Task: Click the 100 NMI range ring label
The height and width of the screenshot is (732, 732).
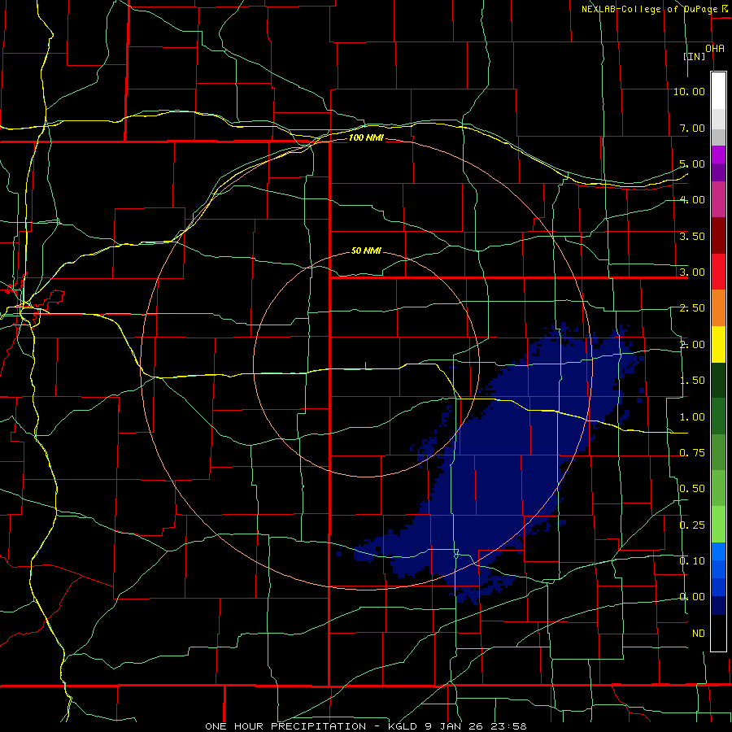Action: [366, 137]
